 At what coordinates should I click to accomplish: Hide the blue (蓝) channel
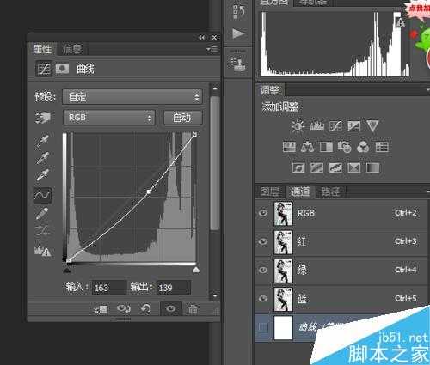coord(263,299)
